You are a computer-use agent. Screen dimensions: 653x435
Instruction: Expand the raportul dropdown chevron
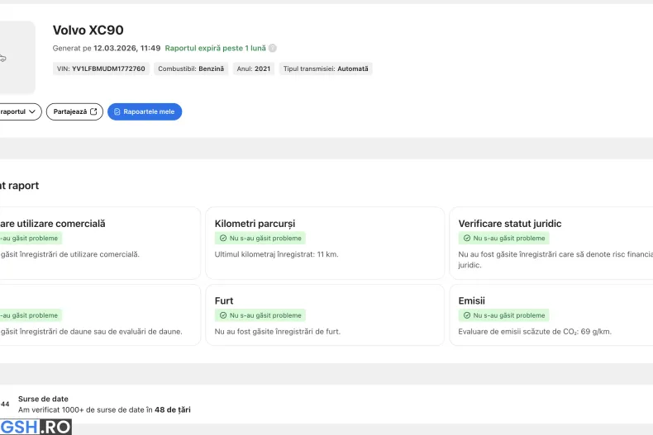coord(32,111)
